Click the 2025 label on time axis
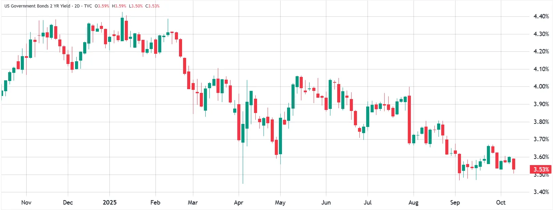Image resolution: width=553 pixels, height=210 pixels. coord(109,203)
